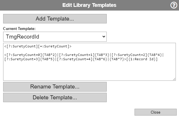Click the Edit Library Templates title bar
The width and height of the screenshot is (179, 119).
point(89,5)
